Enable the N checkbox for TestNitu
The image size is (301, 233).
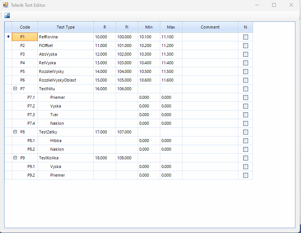tap(245, 89)
